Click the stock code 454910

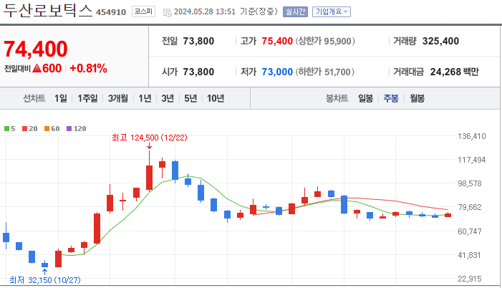111,12
